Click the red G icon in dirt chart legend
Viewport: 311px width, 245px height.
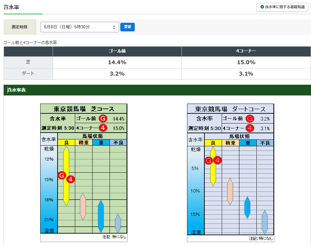(250, 119)
